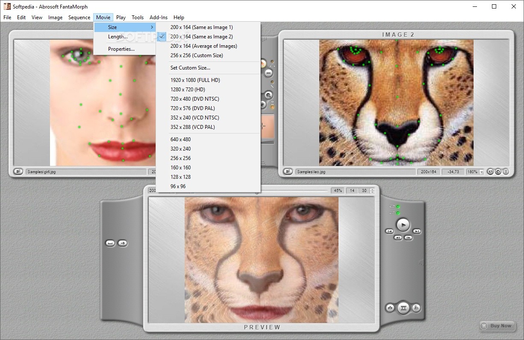Choose 720 x 576 (DVD PAL) size

208,108
